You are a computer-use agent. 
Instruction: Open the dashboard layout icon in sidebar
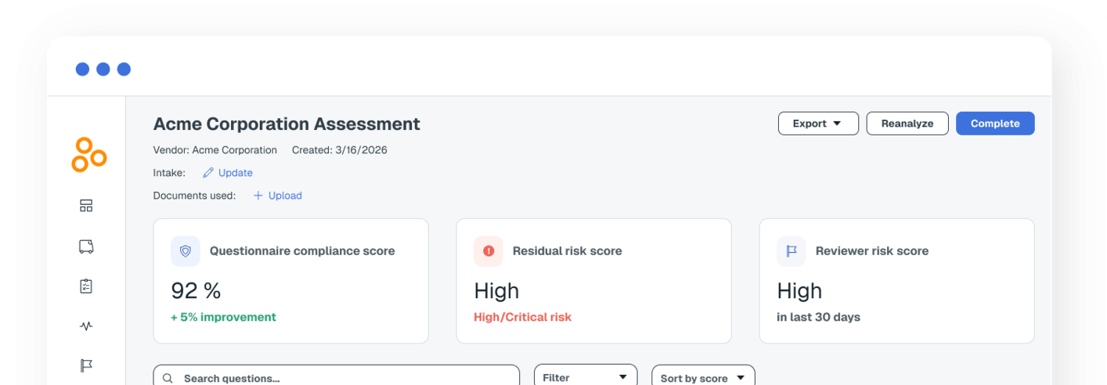(86, 206)
